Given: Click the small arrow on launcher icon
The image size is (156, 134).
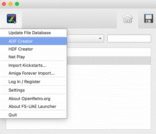Looking at the screenshot, I should pyautogui.click(x=15, y=22).
